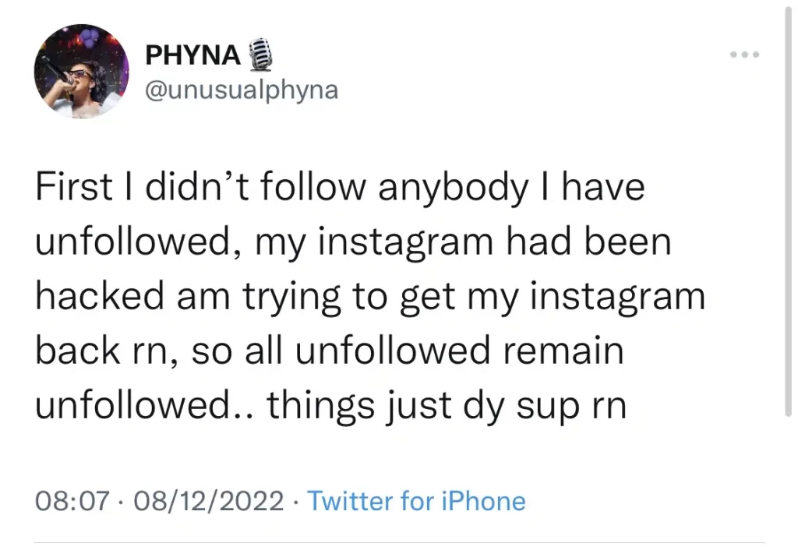Click the PHYNA display name

pyautogui.click(x=192, y=57)
